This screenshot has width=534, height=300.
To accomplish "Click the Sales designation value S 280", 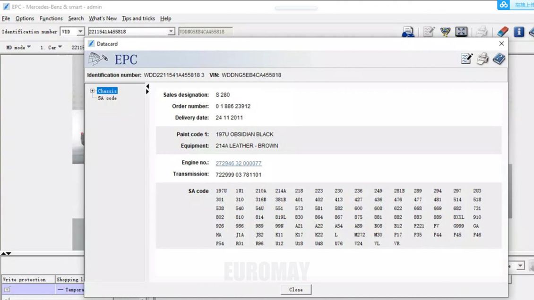I will (x=223, y=95).
